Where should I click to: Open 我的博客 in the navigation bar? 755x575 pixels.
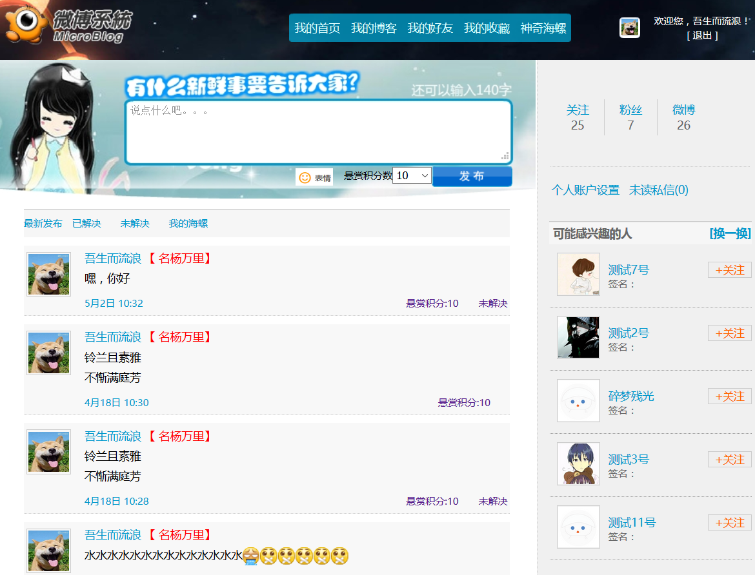(x=374, y=28)
